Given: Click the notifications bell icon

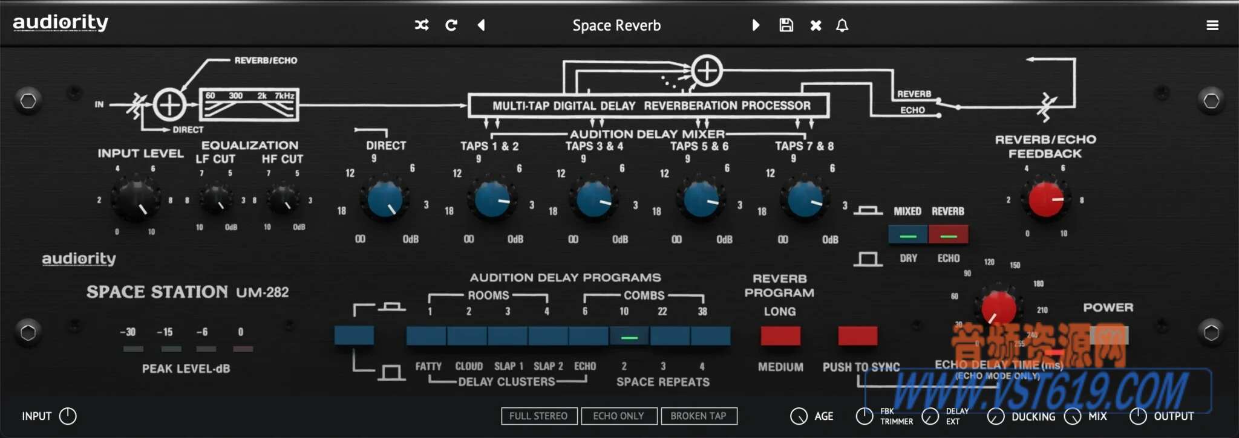Looking at the screenshot, I should pos(842,25).
